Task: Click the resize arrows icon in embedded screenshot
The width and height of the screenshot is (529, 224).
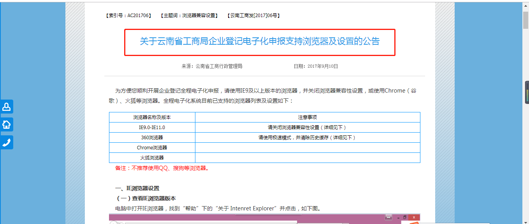Action: pos(388,217)
